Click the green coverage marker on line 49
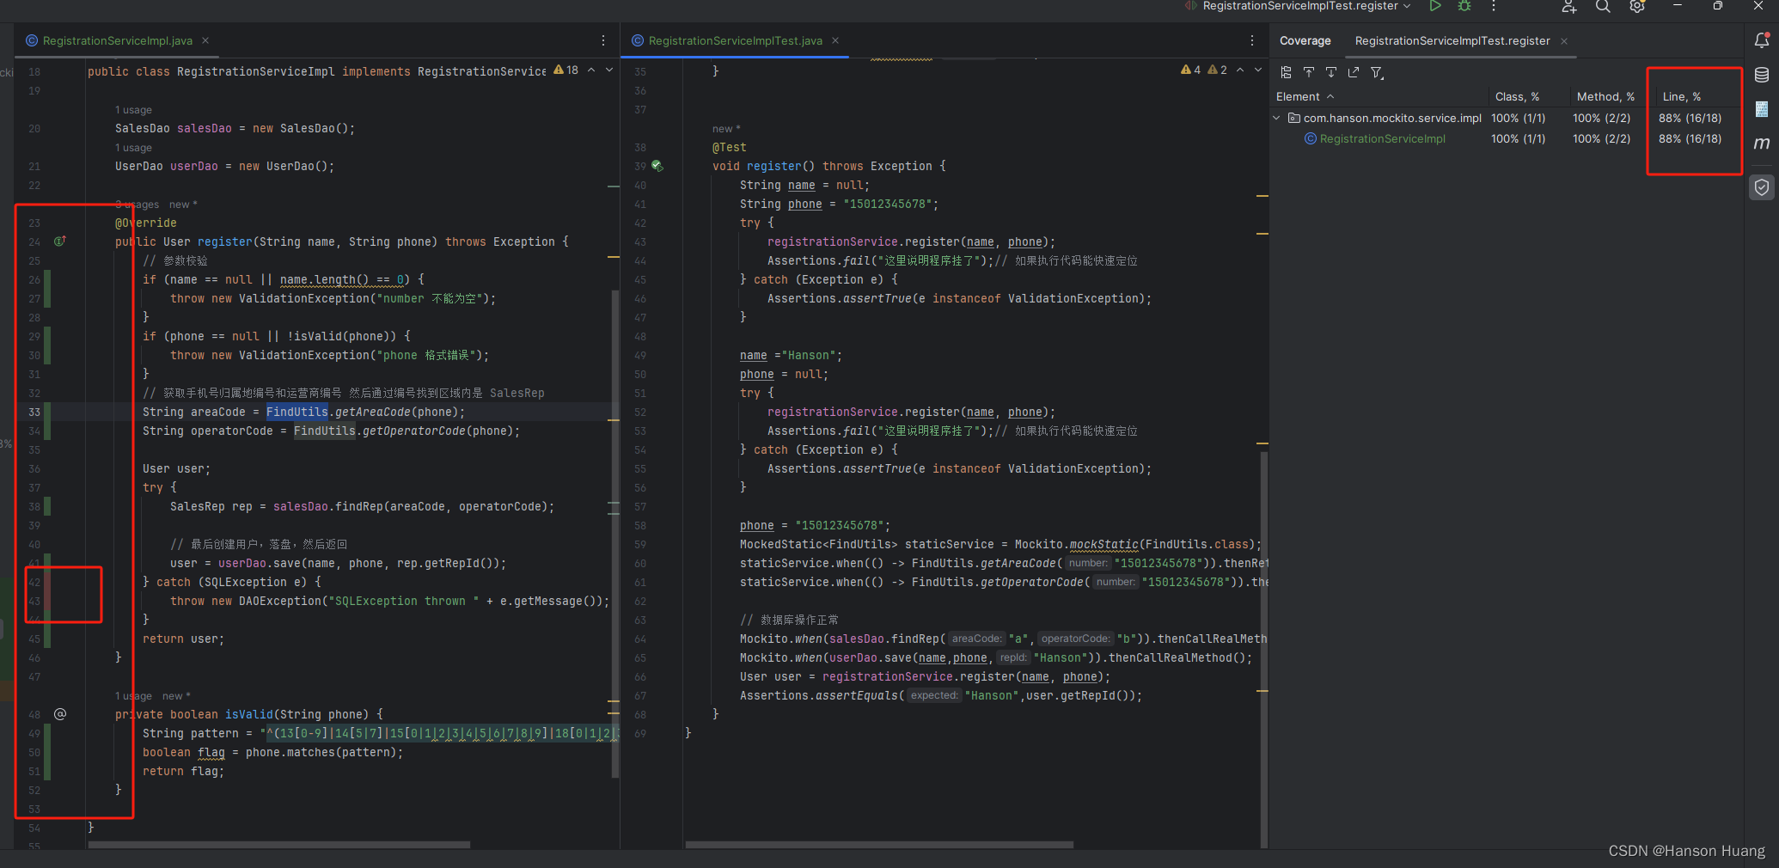The width and height of the screenshot is (1779, 868). point(47,733)
